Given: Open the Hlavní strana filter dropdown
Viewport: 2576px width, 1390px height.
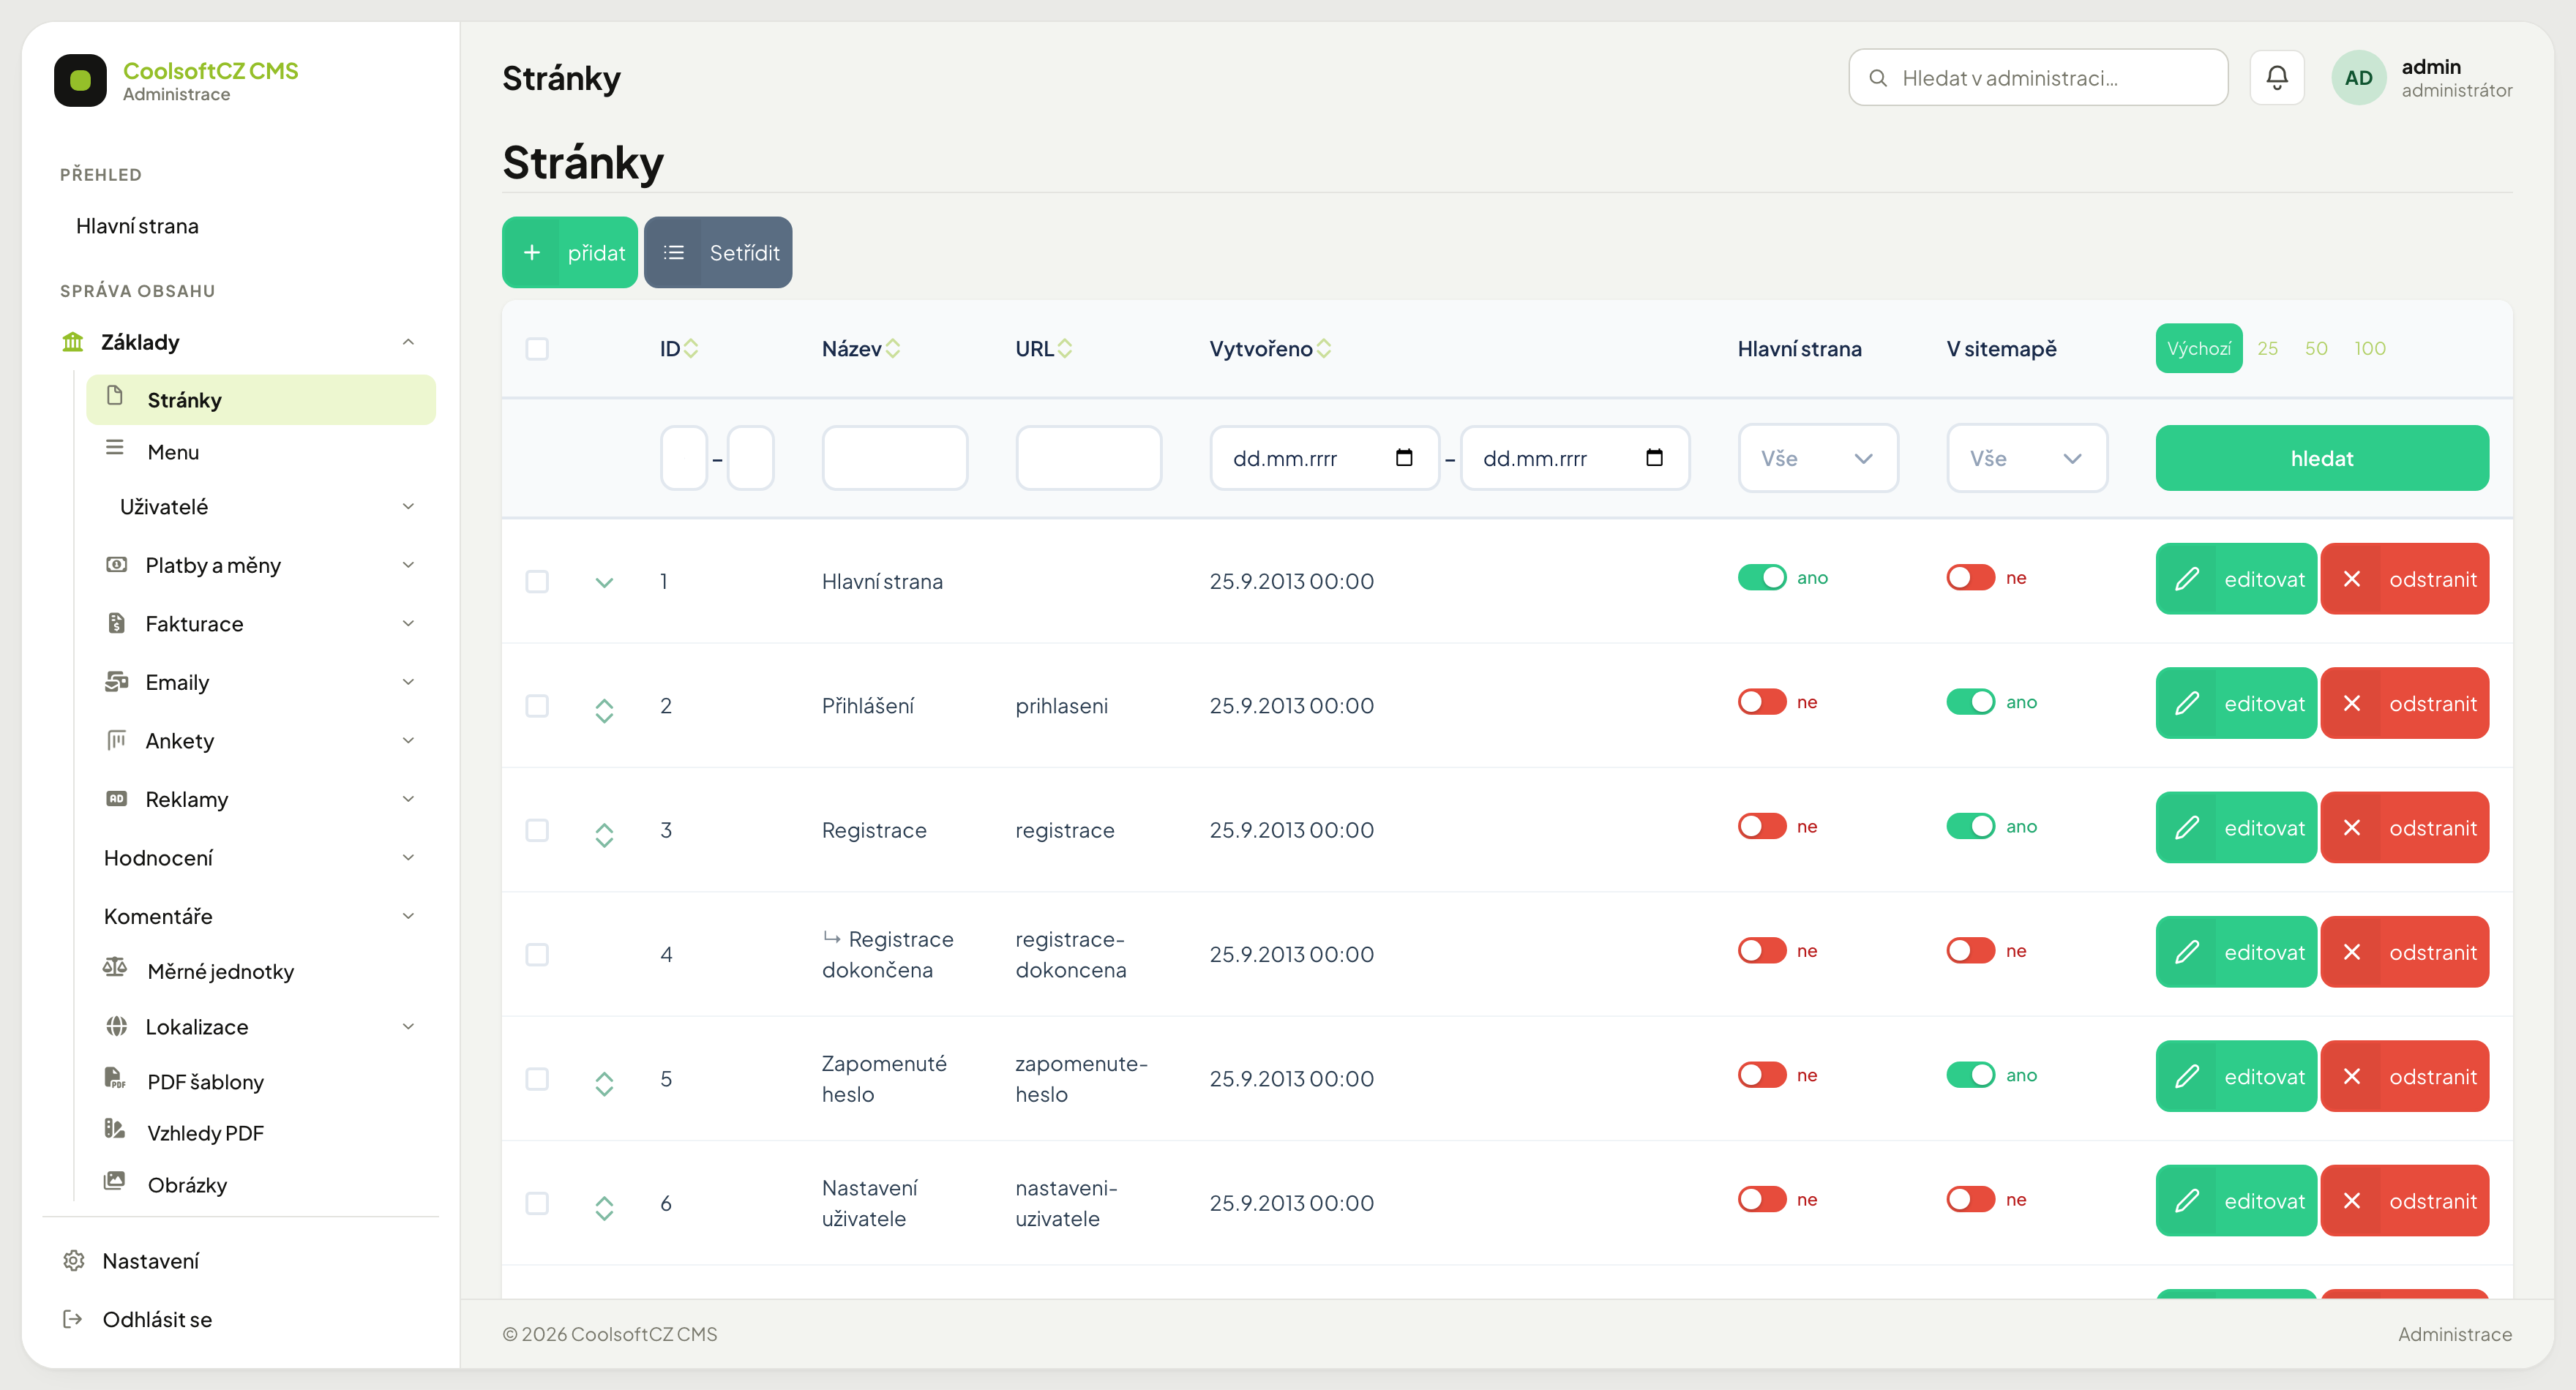Looking at the screenshot, I should (1817, 458).
